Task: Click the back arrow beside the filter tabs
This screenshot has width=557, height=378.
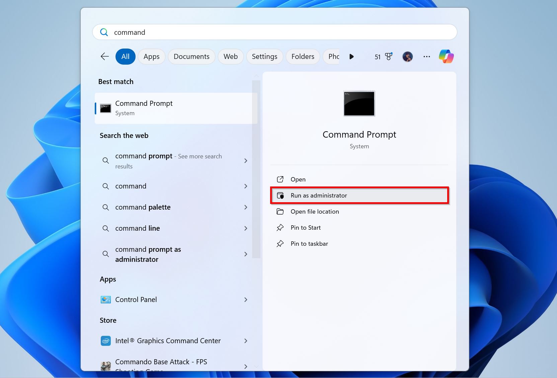Action: (x=104, y=56)
